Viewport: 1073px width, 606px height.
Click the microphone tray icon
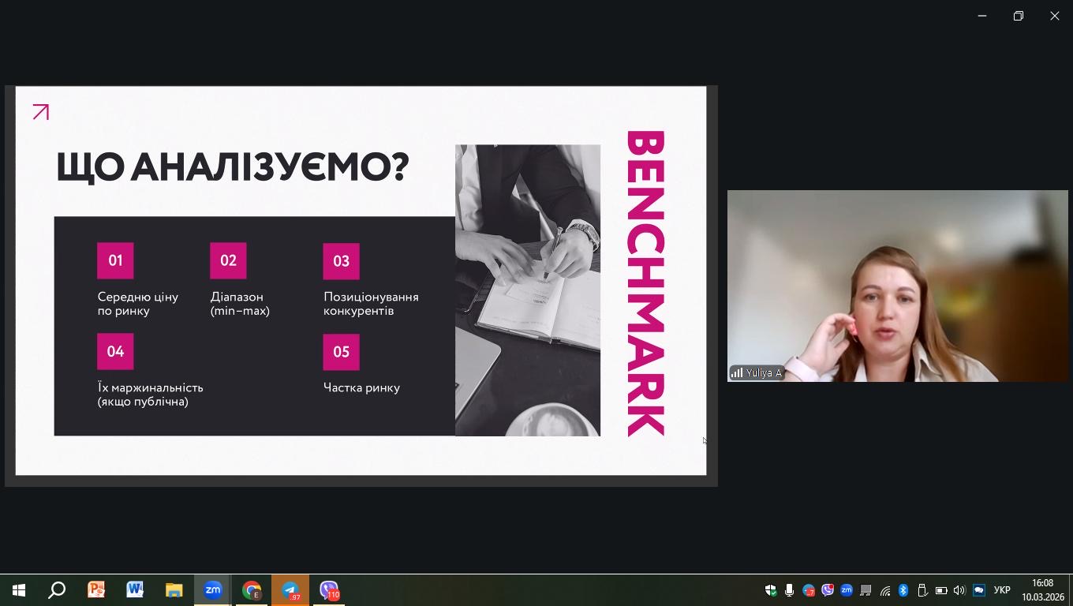coord(789,590)
